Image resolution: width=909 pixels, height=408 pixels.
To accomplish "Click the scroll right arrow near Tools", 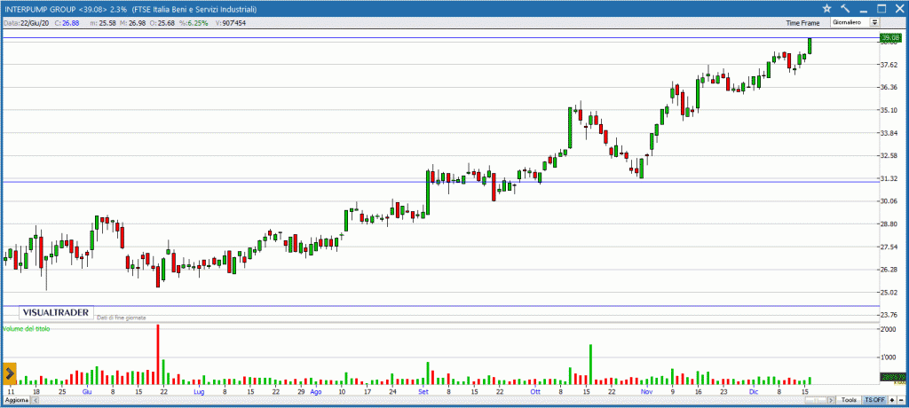I will coord(831,401).
